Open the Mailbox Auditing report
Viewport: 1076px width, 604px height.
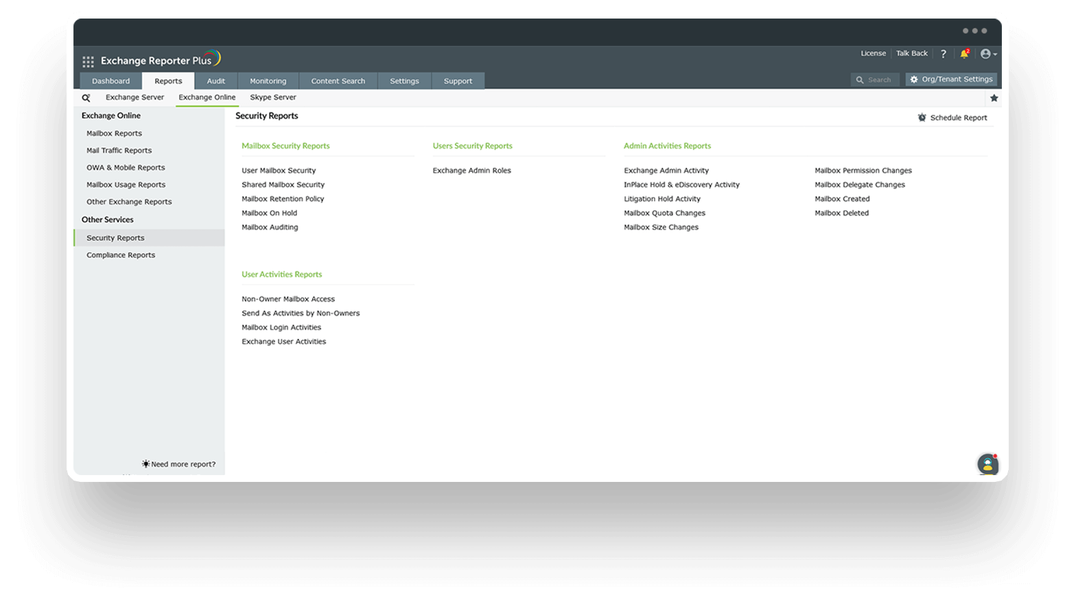(270, 228)
